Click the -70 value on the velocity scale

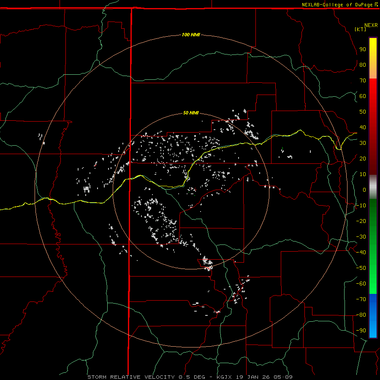[x=361, y=299]
